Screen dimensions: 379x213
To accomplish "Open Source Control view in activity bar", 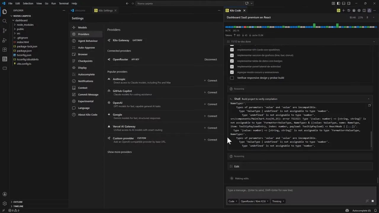I will [x=4, y=30].
